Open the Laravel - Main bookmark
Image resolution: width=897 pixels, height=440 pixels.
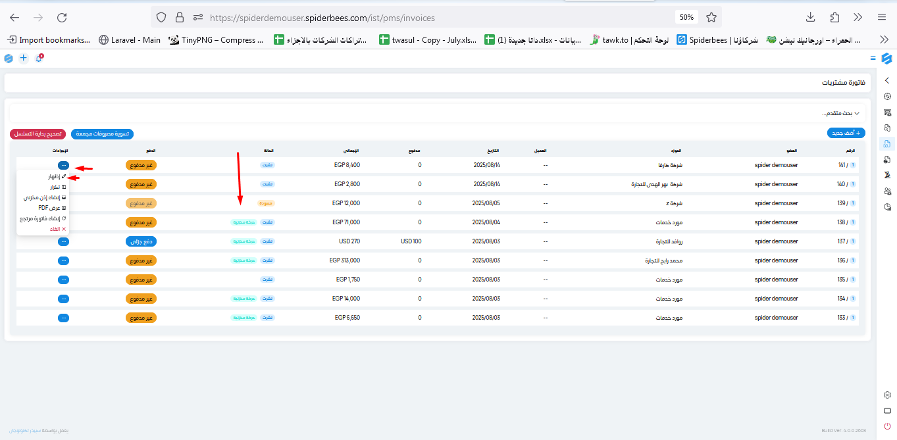tap(130, 40)
